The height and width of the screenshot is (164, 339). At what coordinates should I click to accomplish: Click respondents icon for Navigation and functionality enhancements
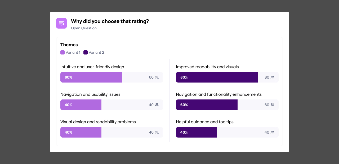coord(272,105)
